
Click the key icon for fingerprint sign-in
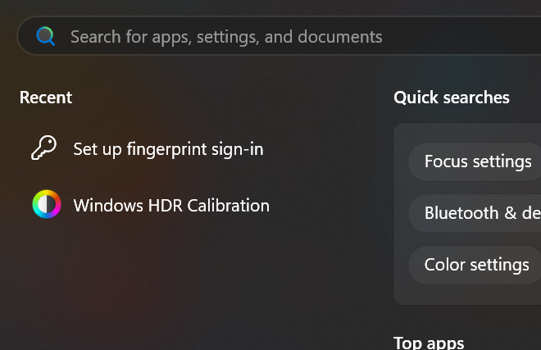click(x=43, y=148)
